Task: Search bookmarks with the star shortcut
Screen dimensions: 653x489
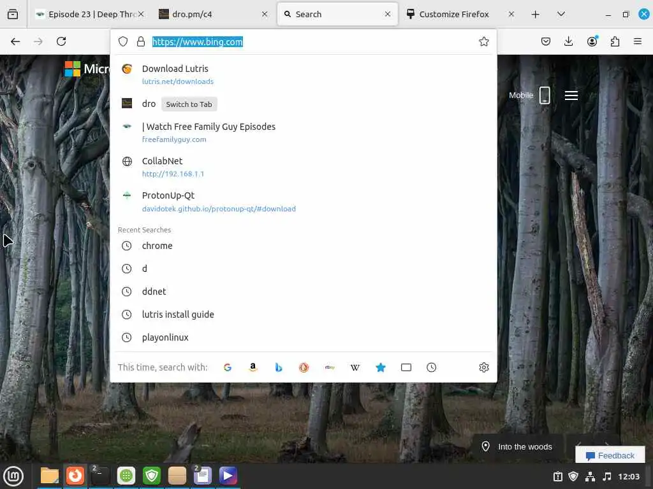Action: [x=381, y=367]
